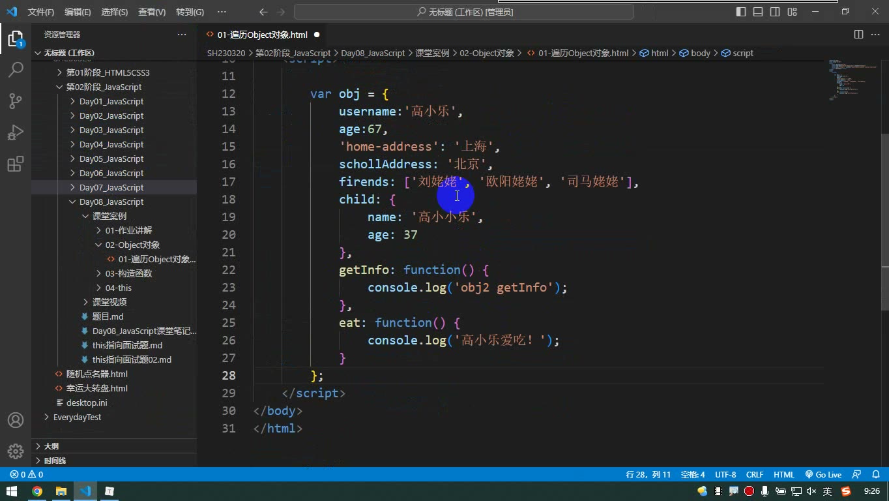Toggle the bottom panel layout button
This screenshot has height=501, width=889.
[758, 12]
